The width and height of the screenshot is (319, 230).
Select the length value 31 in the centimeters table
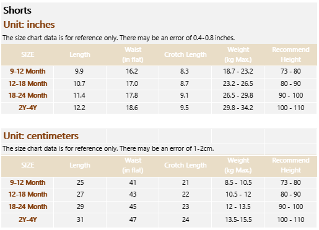[x=80, y=219]
